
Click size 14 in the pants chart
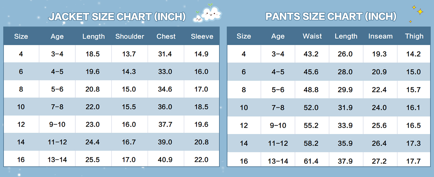coord(244,143)
